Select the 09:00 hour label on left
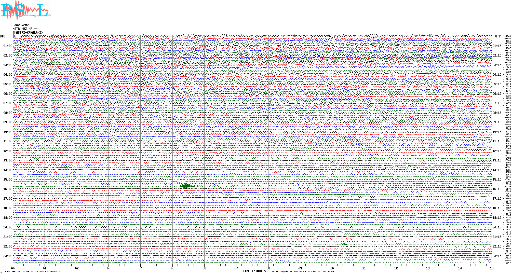 pos(8,122)
